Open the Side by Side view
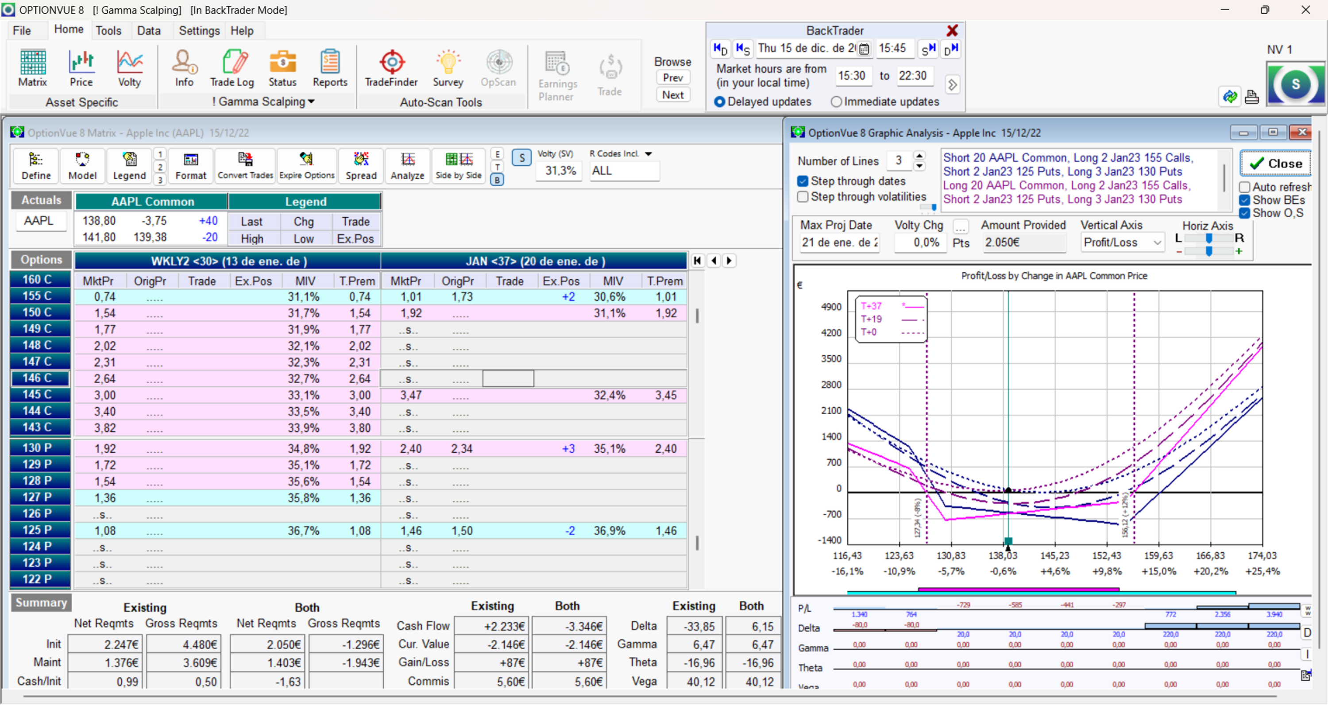Screen dimensions: 1328x705 pyautogui.click(x=458, y=166)
